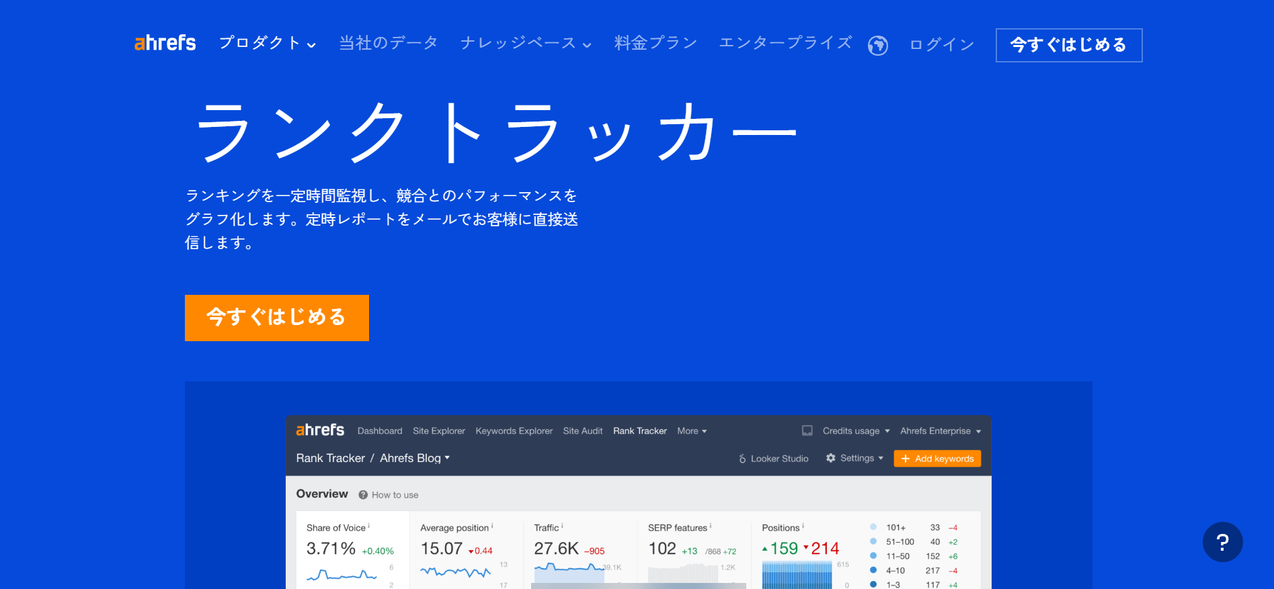The width and height of the screenshot is (1274, 589).
Task: Open 当社のデータ page
Action: point(388,44)
